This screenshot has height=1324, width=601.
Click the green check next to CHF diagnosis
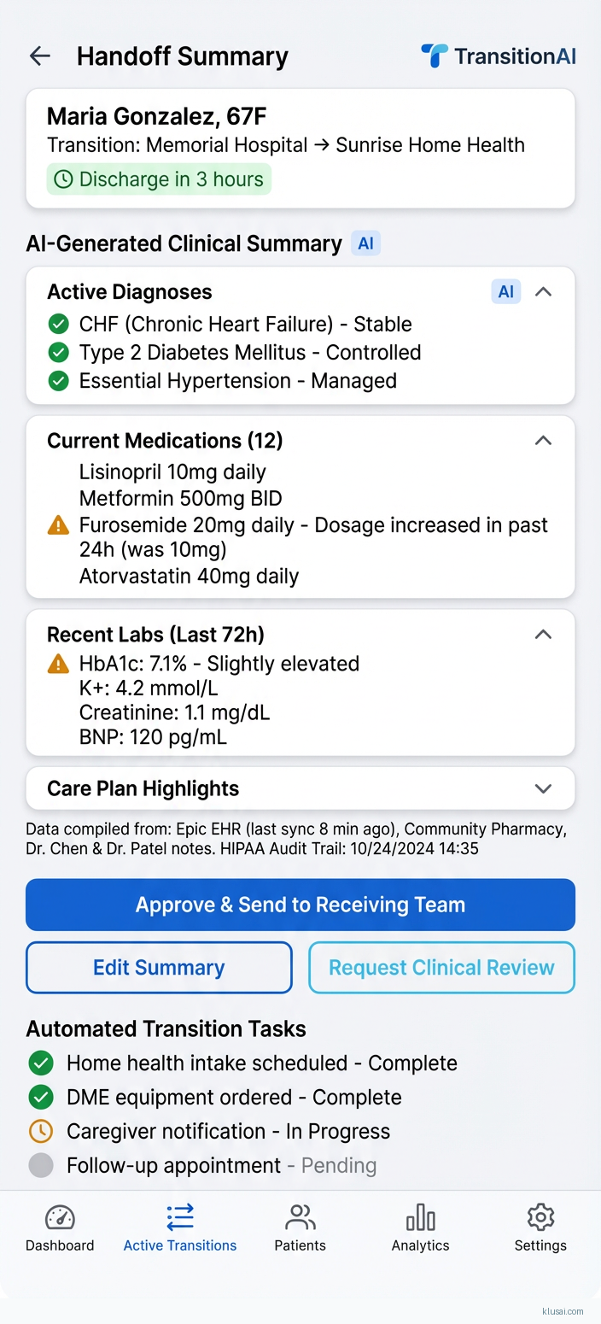click(x=57, y=324)
